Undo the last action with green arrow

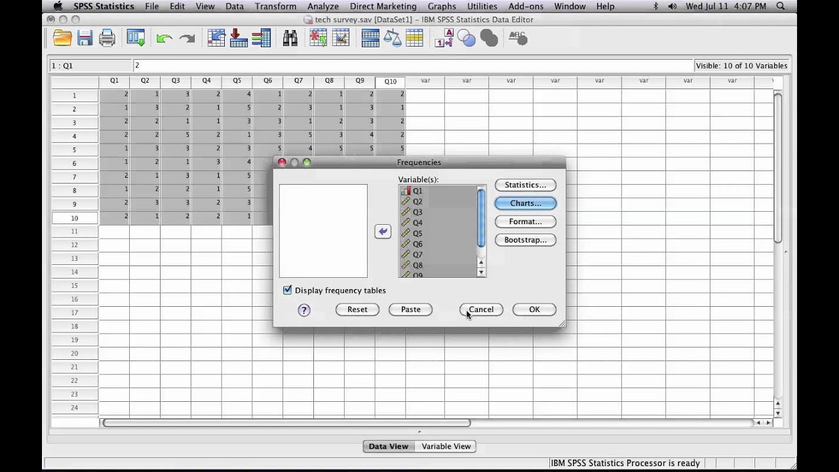tap(164, 39)
